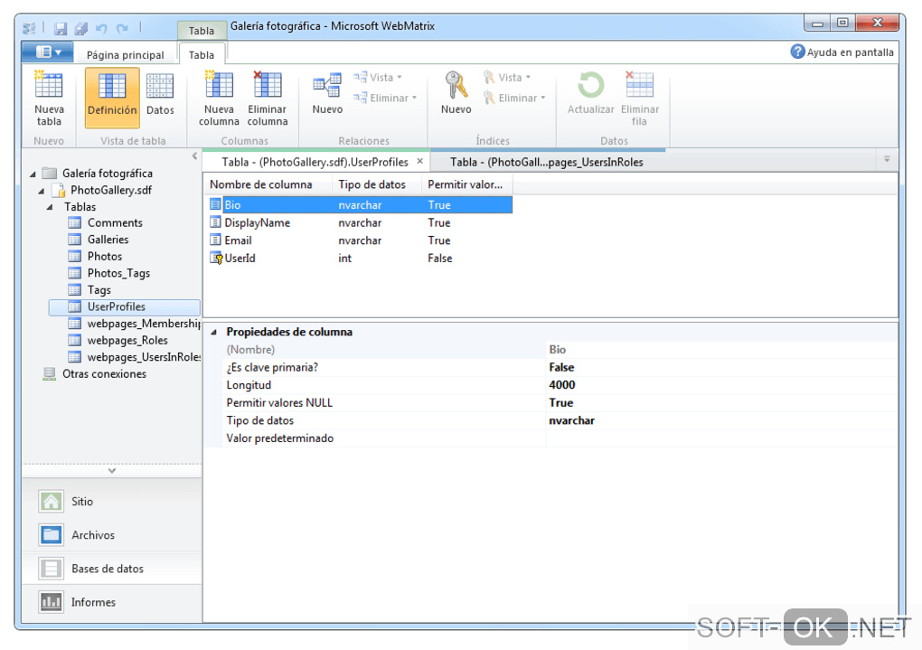922x650 pixels.
Task: Open the document tabs list dropdown arrow
Action: (x=887, y=159)
